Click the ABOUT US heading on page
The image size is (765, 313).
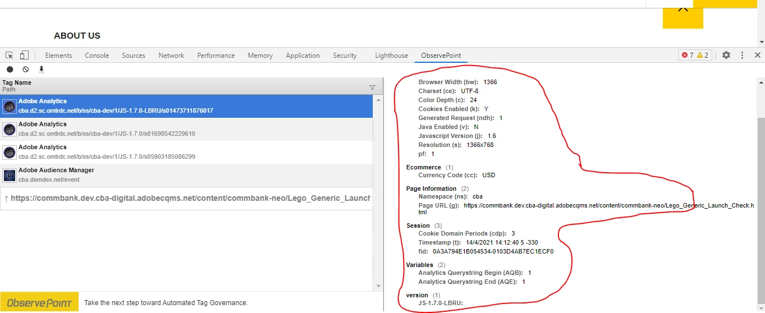tap(77, 35)
